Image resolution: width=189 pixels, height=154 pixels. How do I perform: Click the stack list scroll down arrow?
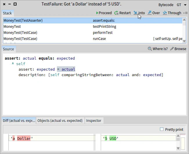(184, 41)
